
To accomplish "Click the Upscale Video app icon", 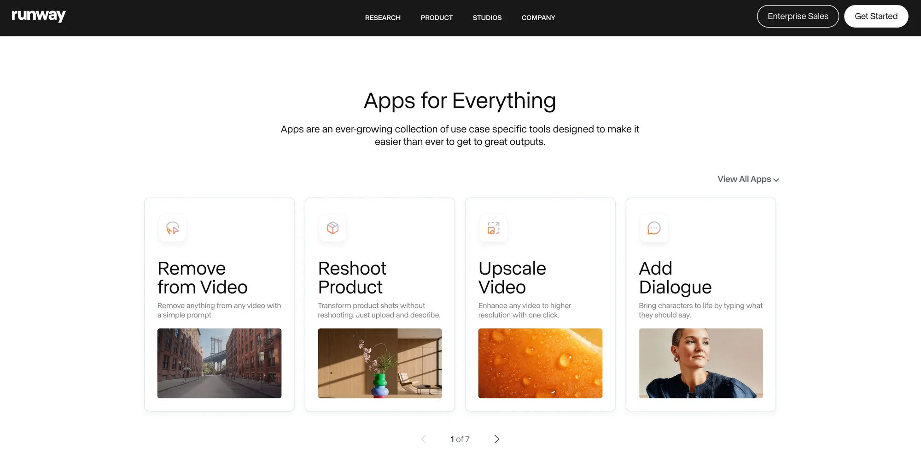I will pos(493,228).
